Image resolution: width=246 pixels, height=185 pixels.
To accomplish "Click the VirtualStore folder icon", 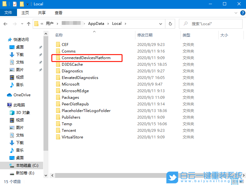I will pos(58,137).
